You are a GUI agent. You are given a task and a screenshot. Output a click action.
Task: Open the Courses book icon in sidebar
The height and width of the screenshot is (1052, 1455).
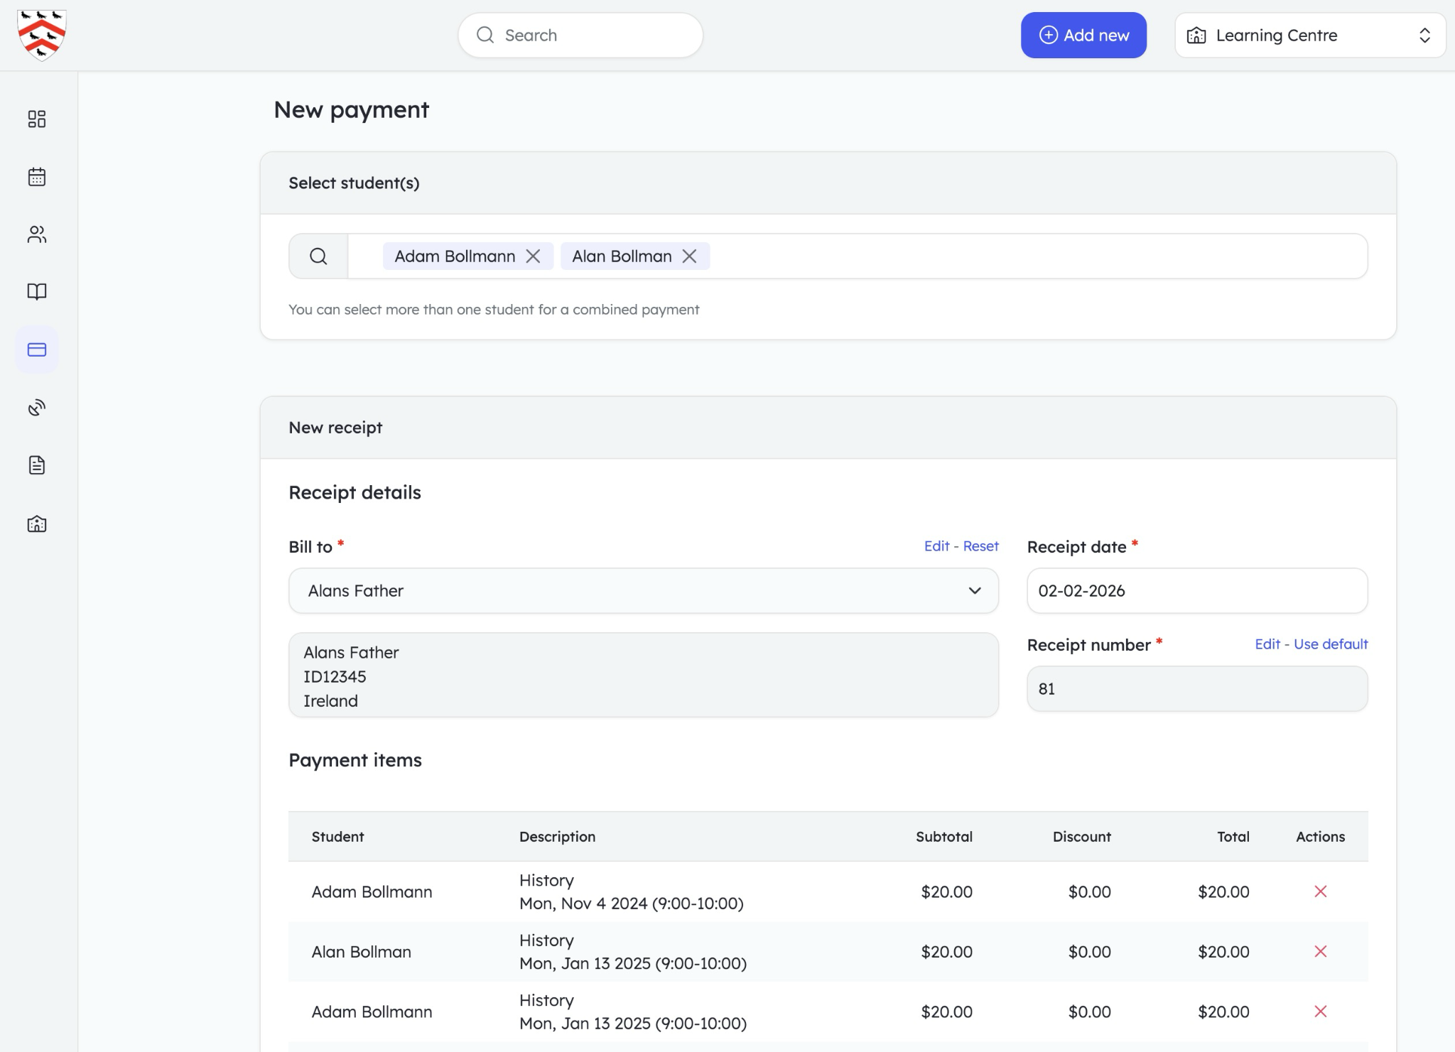[37, 291]
